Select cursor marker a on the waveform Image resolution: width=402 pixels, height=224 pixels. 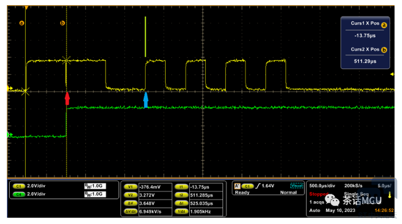click(22, 23)
